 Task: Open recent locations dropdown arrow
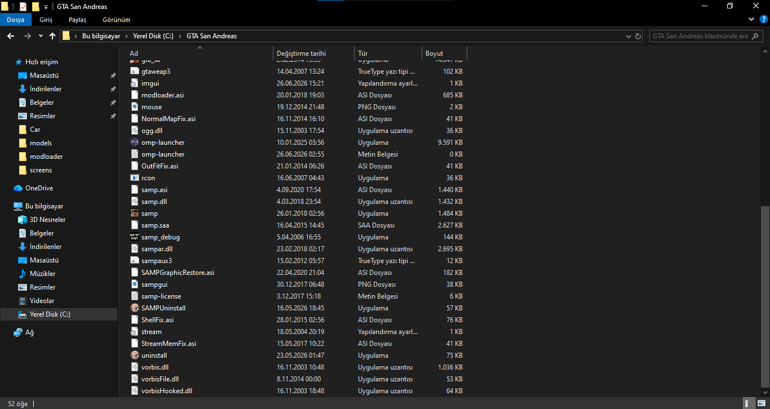click(x=41, y=36)
